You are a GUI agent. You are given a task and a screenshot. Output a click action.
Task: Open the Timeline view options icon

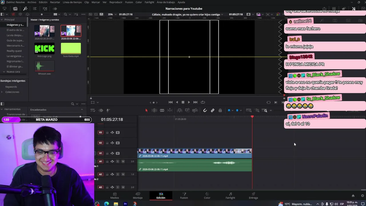[x=93, y=110]
